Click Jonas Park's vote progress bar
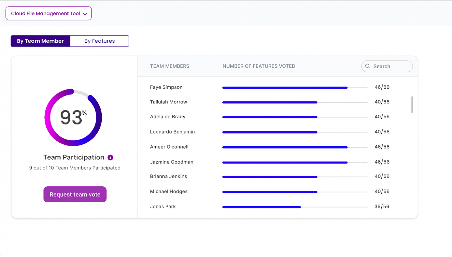452x257 pixels. pyautogui.click(x=295, y=207)
